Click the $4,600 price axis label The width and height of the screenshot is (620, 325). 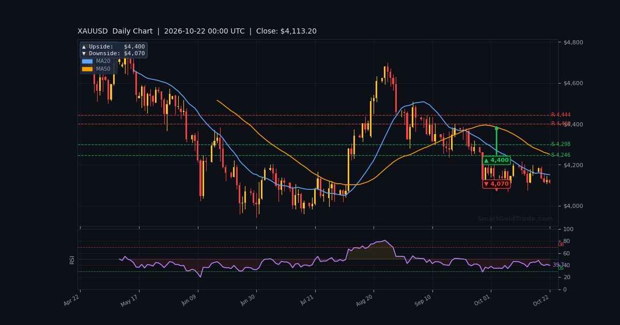point(574,83)
